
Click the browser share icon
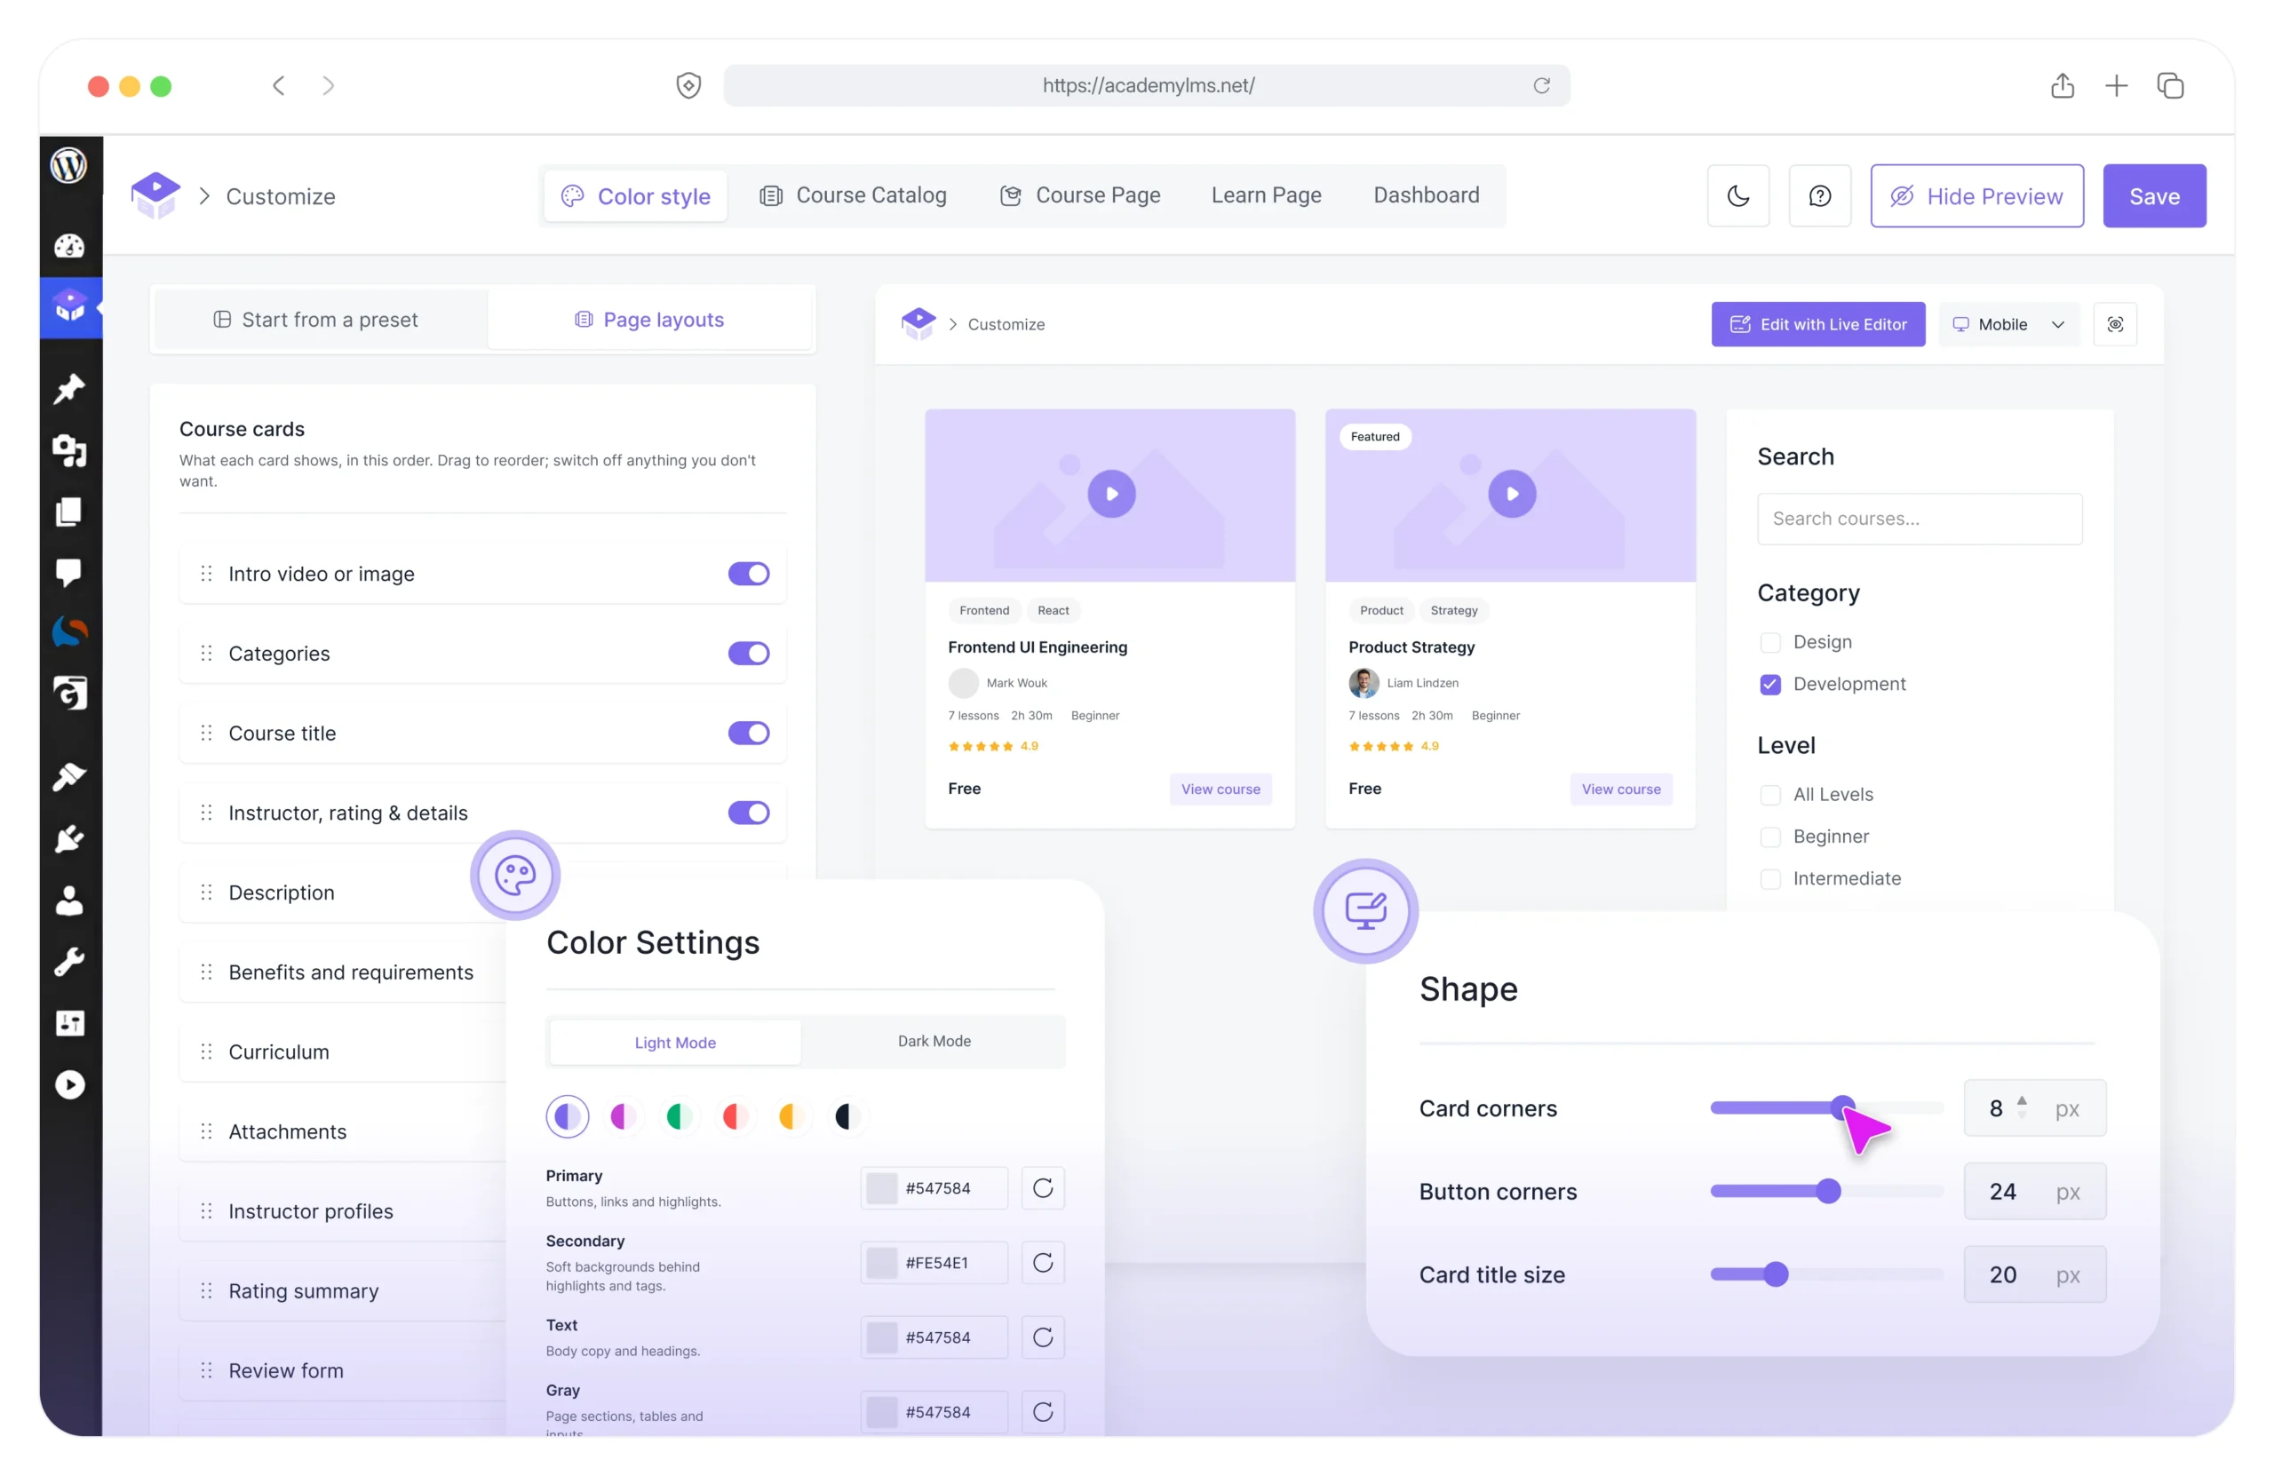click(x=2062, y=86)
